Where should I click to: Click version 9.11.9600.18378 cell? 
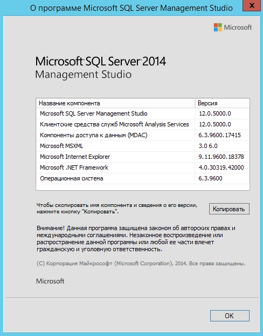[x=221, y=157]
